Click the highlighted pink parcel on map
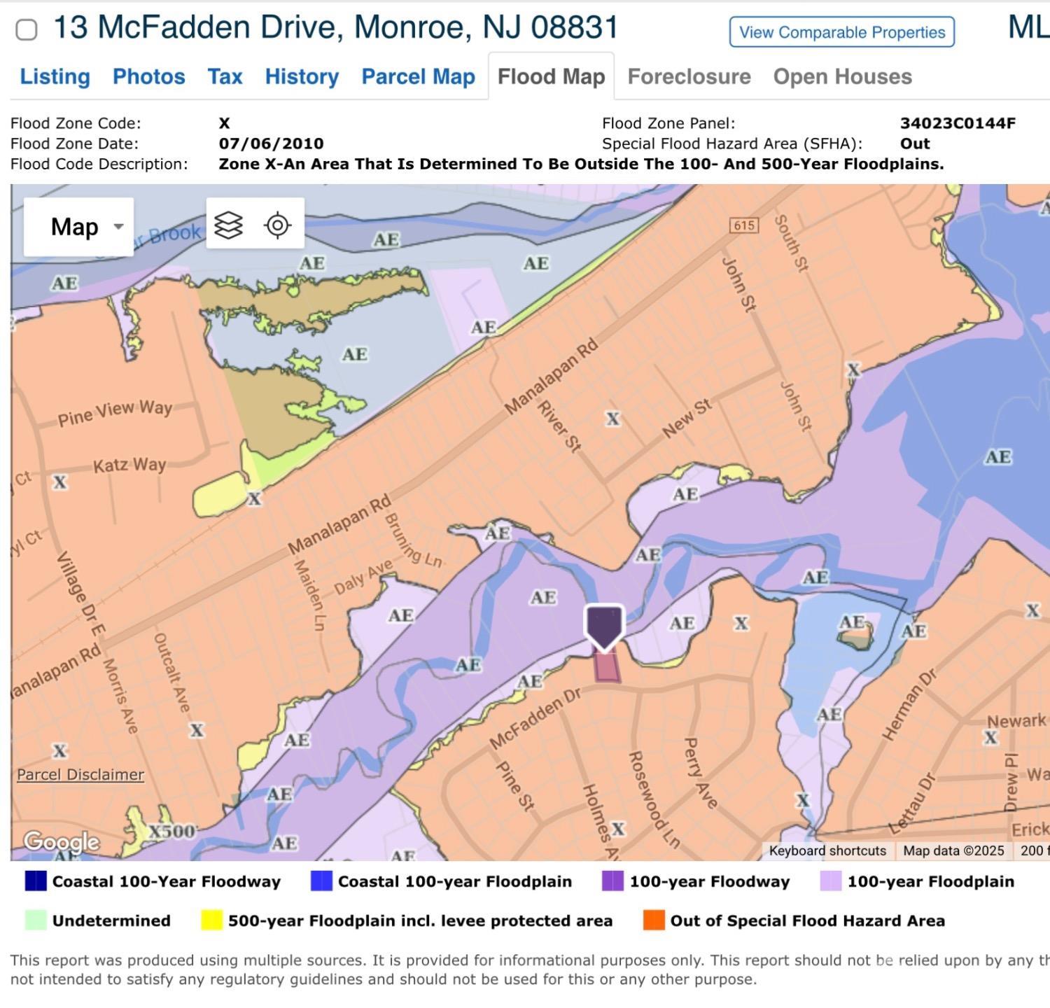 [x=607, y=667]
